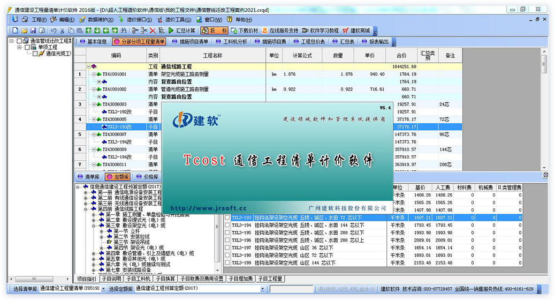This screenshot has height=301, width=555.
Task: Click the 建软商城 shopping cart icon
Action: point(345,31)
